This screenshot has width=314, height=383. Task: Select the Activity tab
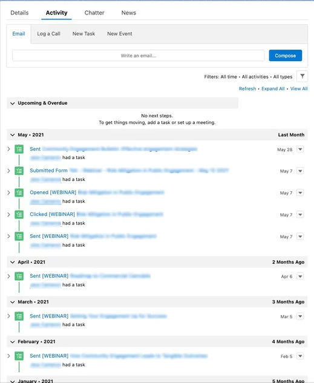click(x=56, y=13)
